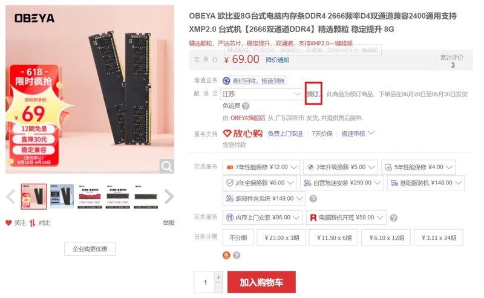Screen dimensions: 484x298
Task: Click the 加入购物车 button
Action: pyautogui.click(x=261, y=282)
